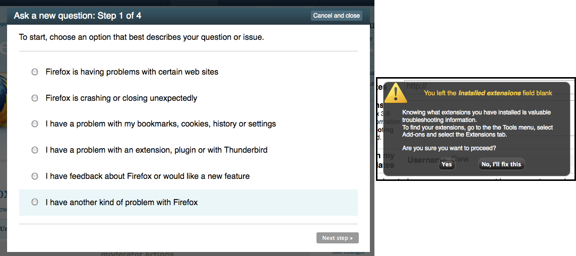Viewport: 576px width, 256px height.
Task: Open the 'Last Changes' link behind the dialog
Action: click(x=348, y=252)
